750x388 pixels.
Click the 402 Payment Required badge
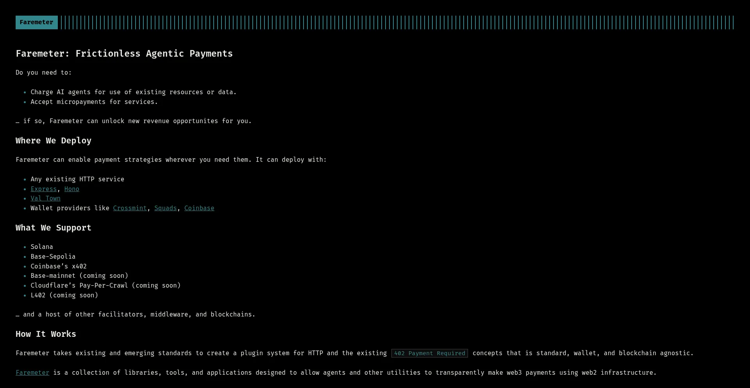pyautogui.click(x=429, y=353)
